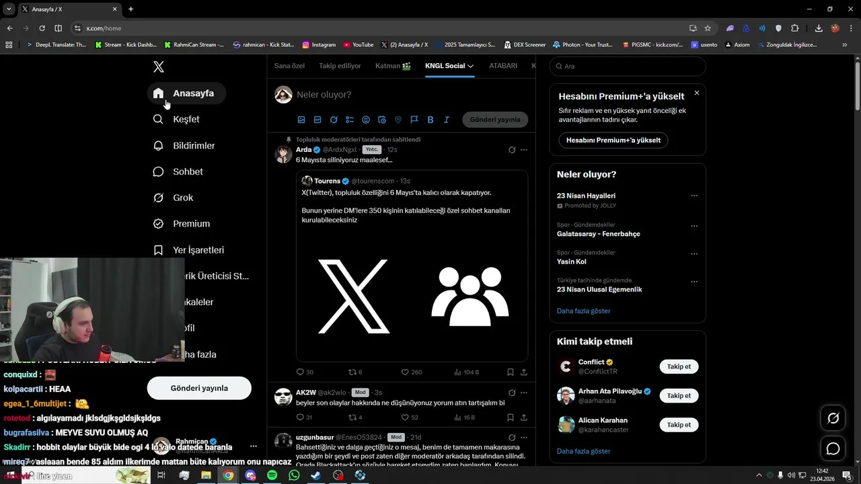Screen dimensions: 861x484
Task: Open Chrome tab search dropdown
Action: [x=9, y=9]
